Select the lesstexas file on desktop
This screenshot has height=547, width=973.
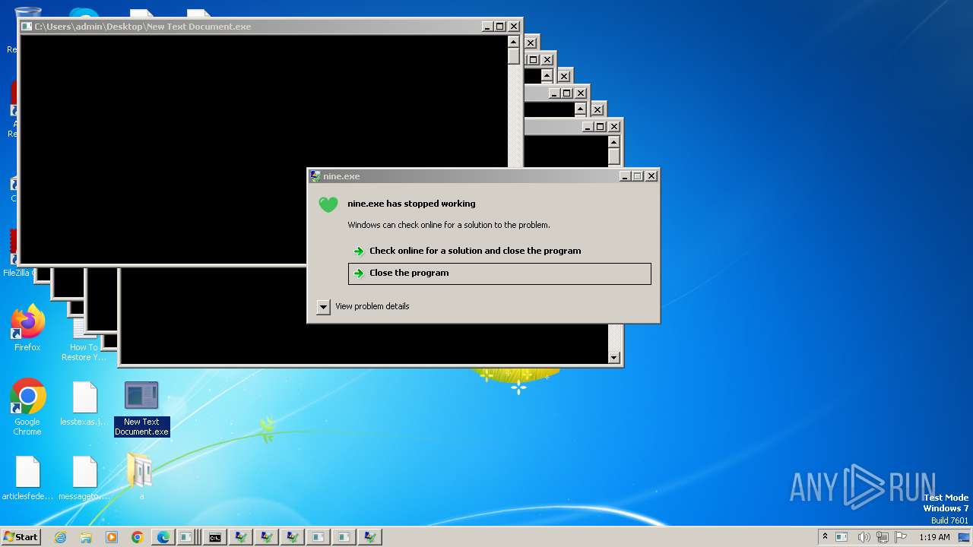pyautogui.click(x=84, y=404)
